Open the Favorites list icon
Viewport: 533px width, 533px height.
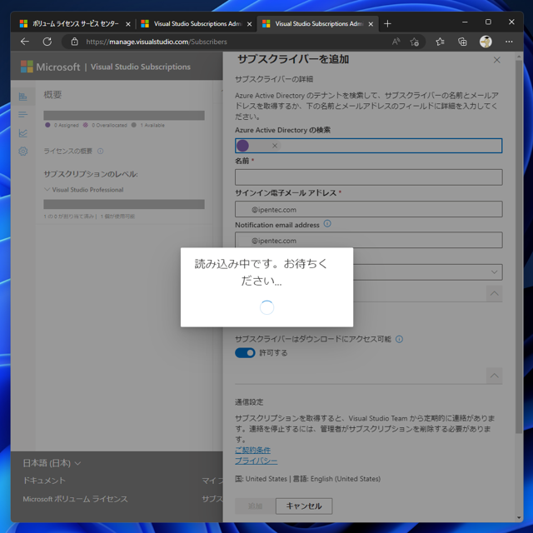tap(440, 42)
